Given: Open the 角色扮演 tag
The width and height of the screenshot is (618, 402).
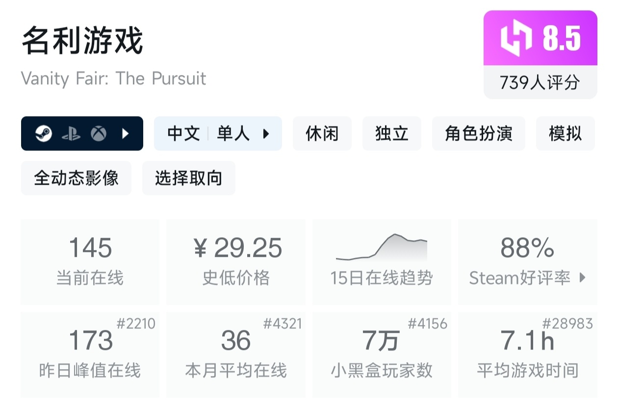Looking at the screenshot, I should coord(479,133).
